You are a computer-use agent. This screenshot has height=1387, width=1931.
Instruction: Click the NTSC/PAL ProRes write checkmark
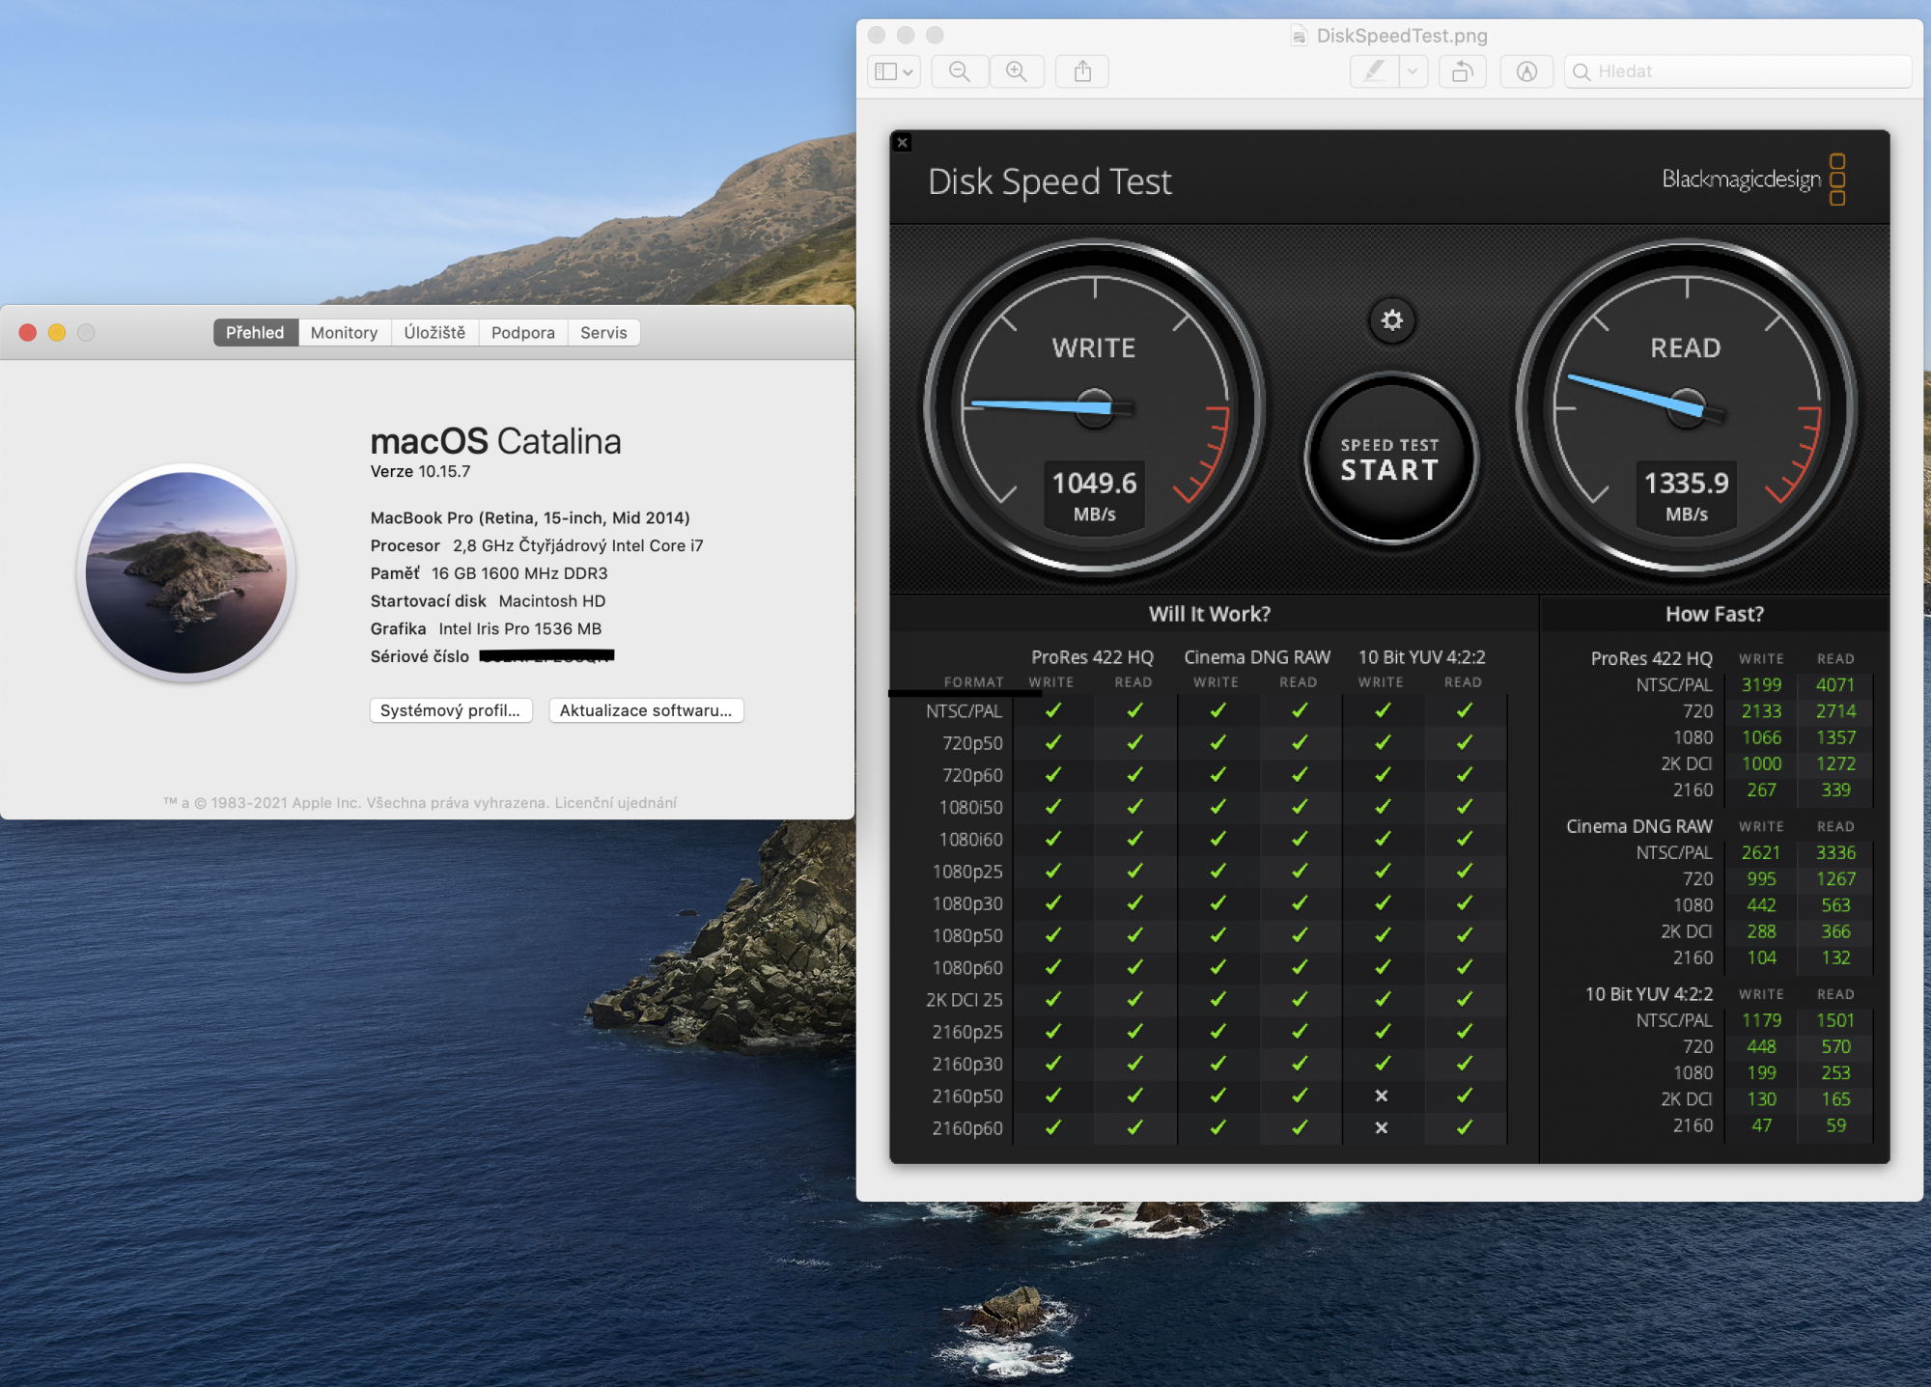coord(1052,710)
